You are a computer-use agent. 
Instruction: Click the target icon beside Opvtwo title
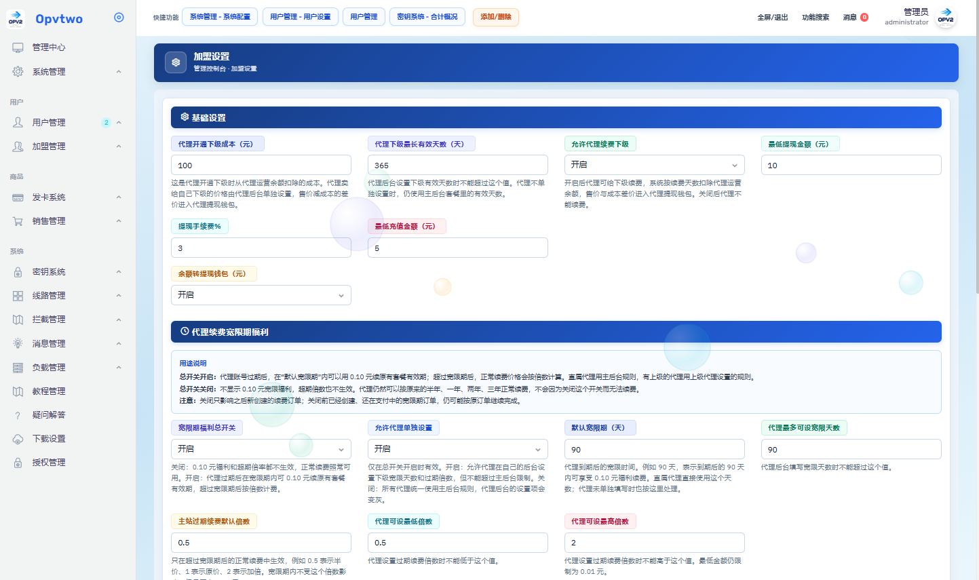[x=119, y=18]
